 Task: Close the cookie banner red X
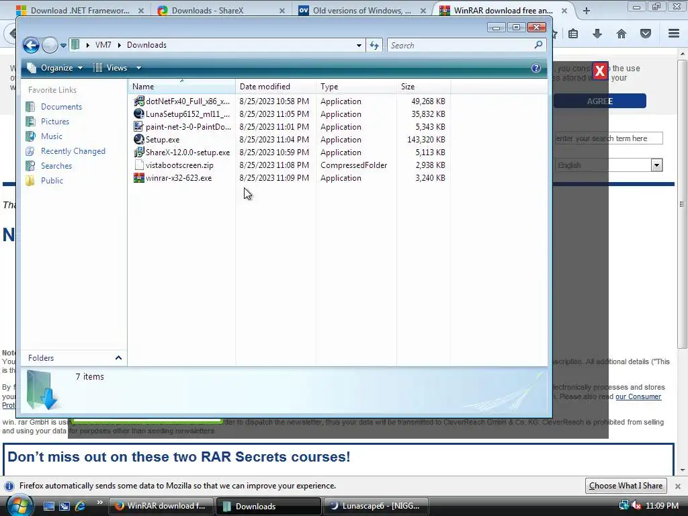click(600, 71)
